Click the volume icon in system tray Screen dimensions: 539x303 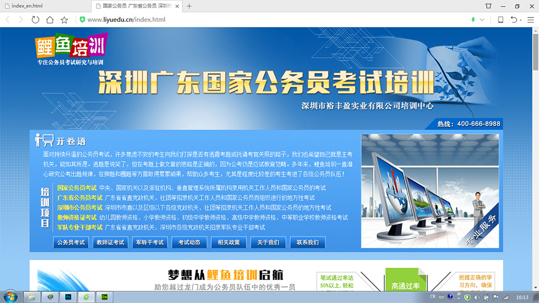tap(476, 296)
